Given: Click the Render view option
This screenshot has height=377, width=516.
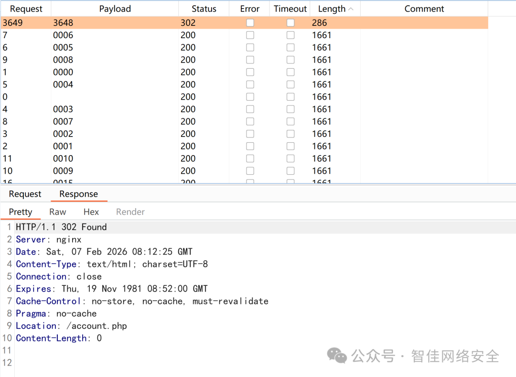Looking at the screenshot, I should (129, 211).
